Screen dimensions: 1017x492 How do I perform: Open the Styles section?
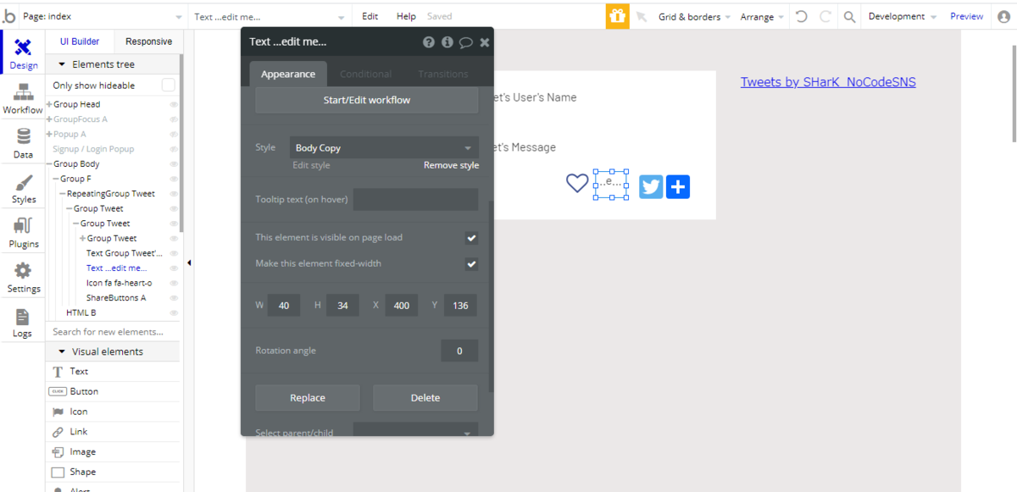pos(23,188)
